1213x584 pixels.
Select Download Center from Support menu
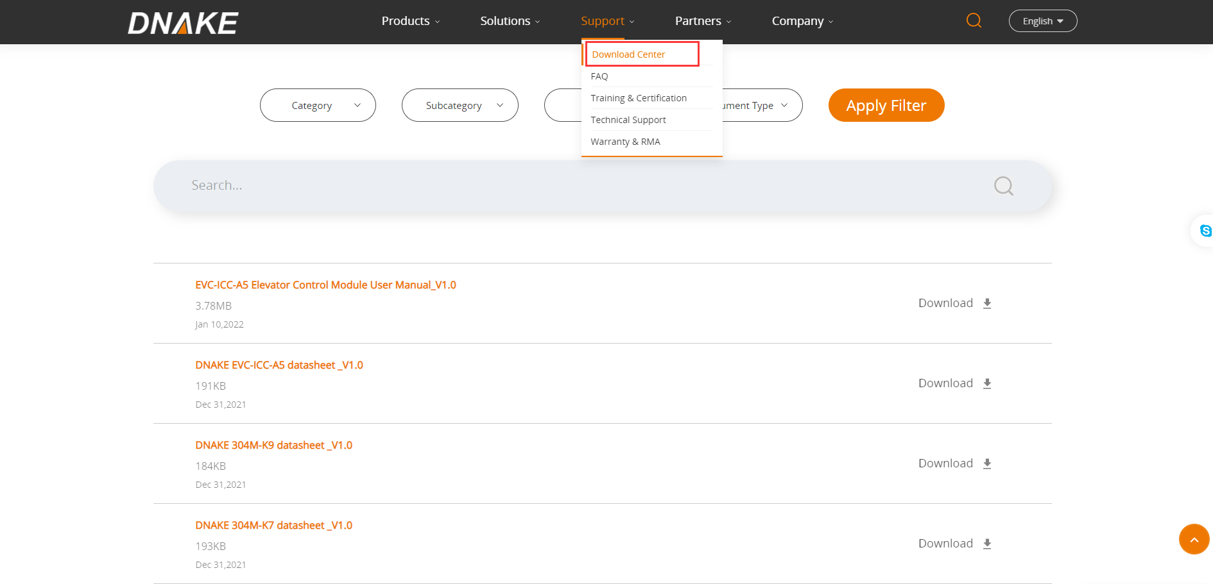pos(628,54)
